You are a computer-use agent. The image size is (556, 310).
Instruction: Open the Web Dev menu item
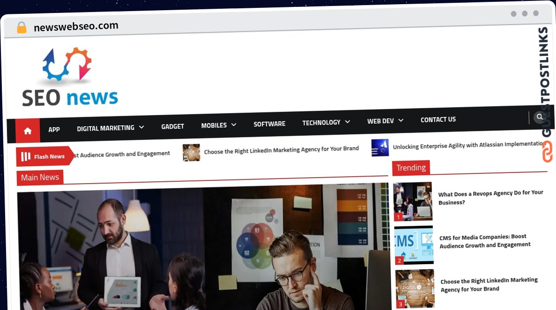381,121
